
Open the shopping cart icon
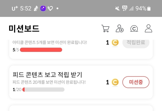(105, 29)
